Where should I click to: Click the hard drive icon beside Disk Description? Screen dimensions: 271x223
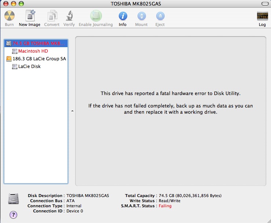click(14, 199)
